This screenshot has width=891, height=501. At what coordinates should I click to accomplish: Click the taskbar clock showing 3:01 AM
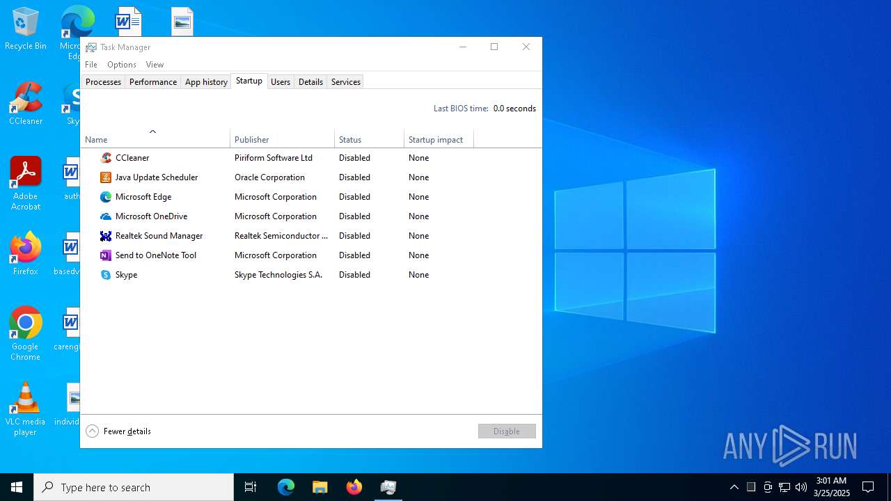pyautogui.click(x=832, y=487)
